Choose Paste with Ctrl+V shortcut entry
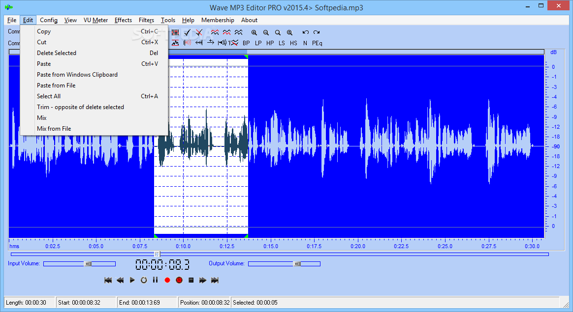The width and height of the screenshot is (573, 312). point(95,64)
